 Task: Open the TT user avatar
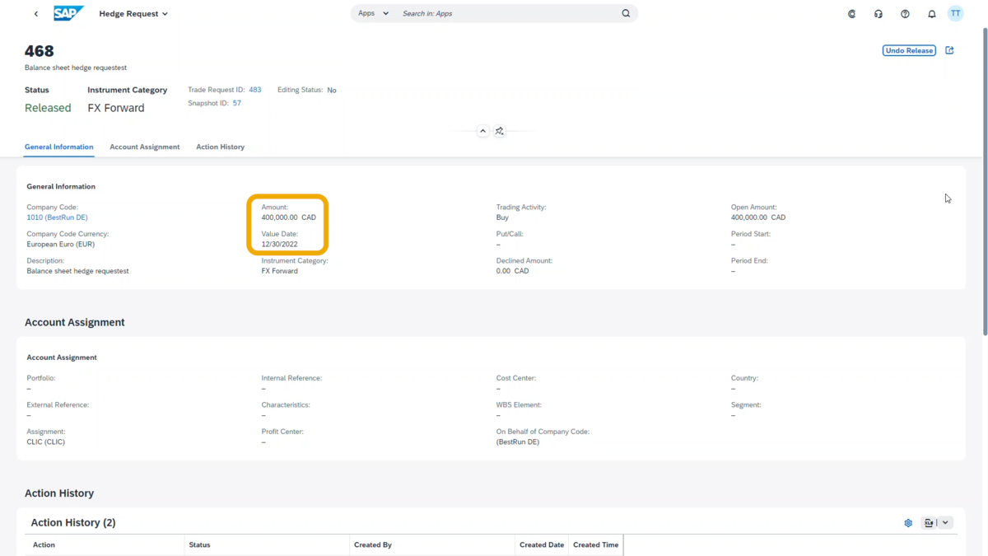click(955, 13)
